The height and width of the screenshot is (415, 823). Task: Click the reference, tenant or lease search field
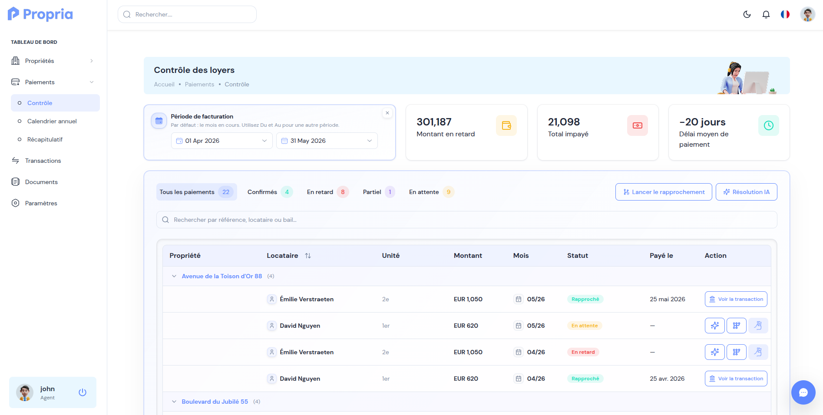click(467, 220)
